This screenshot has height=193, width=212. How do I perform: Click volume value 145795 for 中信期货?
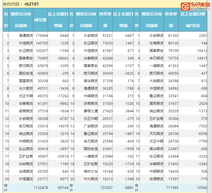[x=42, y=43]
